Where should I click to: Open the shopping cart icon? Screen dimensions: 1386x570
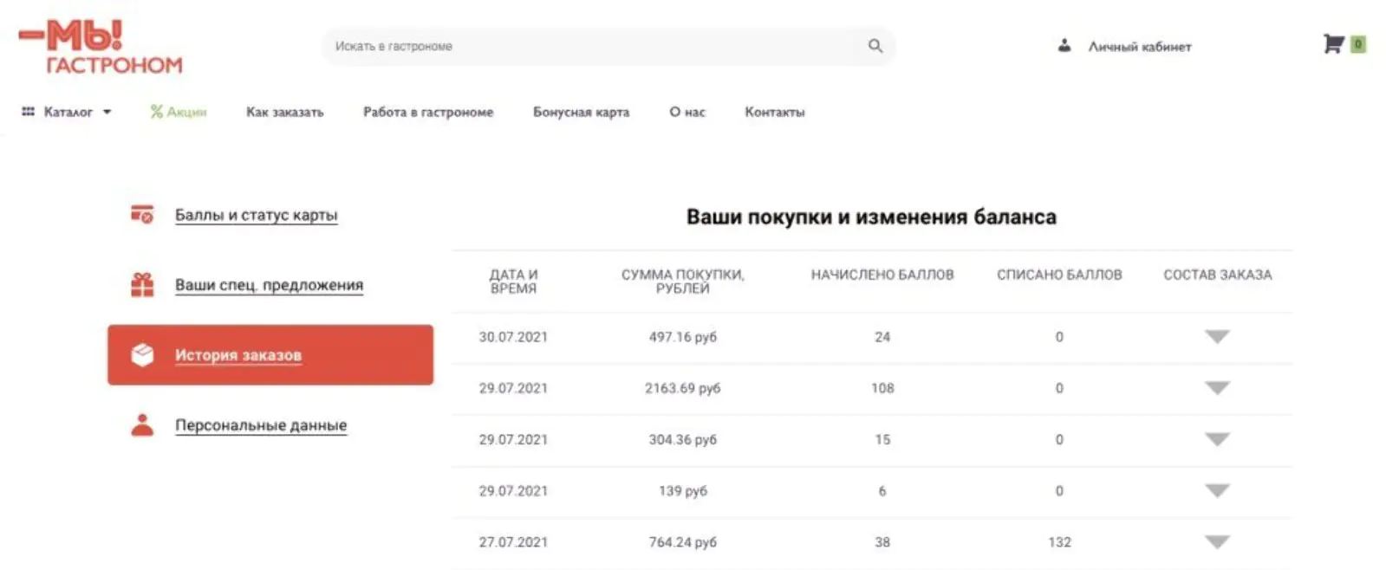point(1333,43)
